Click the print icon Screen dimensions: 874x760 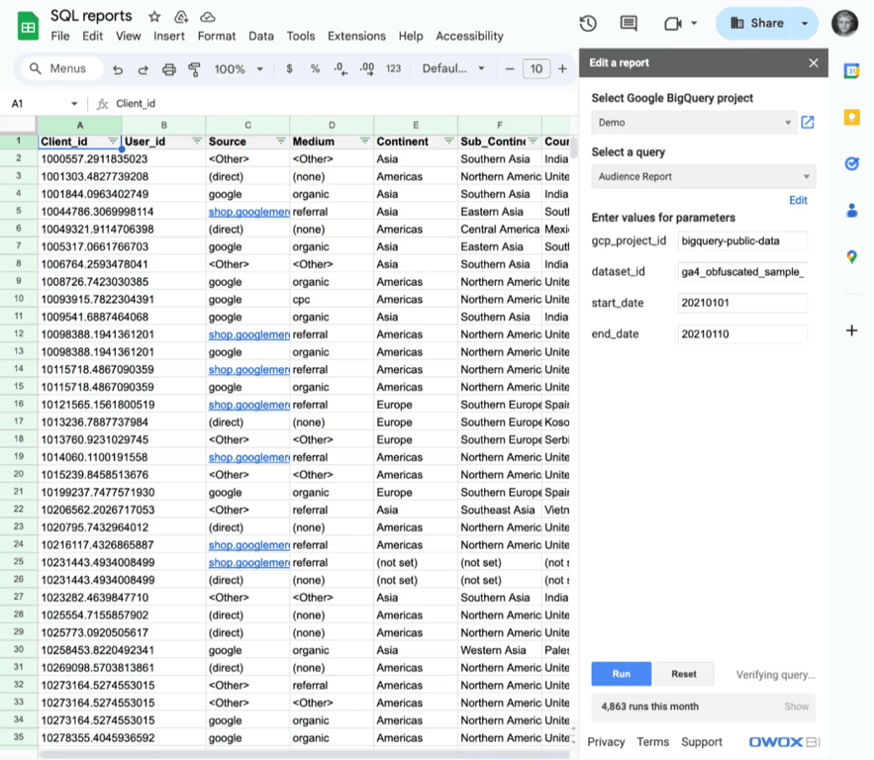coord(169,69)
